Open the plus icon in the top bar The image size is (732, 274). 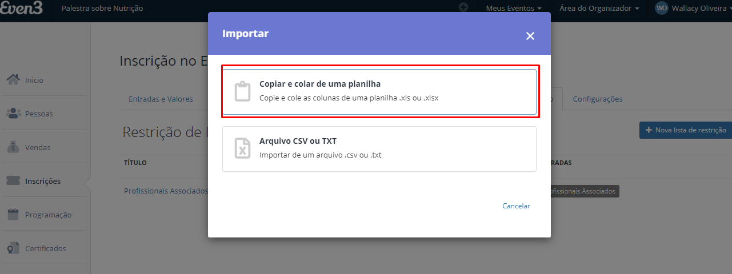463,7
